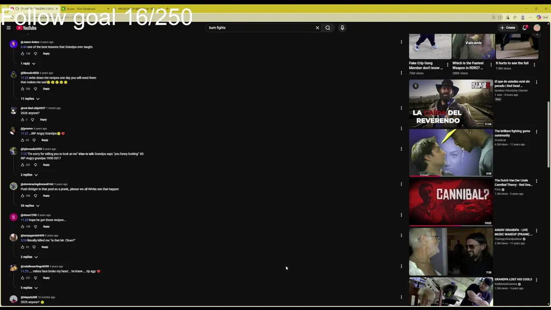Open options menu for @Jason-kn6cc comment
551x310 pixels.
(x=401, y=42)
